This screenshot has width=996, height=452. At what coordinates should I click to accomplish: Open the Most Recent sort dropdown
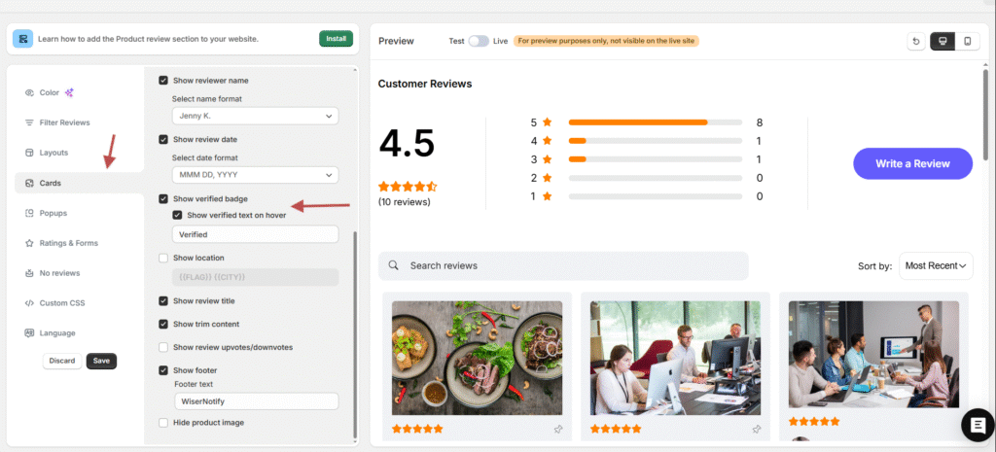936,265
